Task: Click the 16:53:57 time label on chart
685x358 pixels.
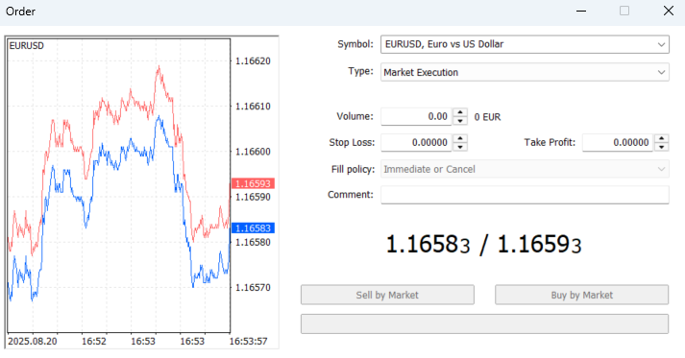Action: 248,341
